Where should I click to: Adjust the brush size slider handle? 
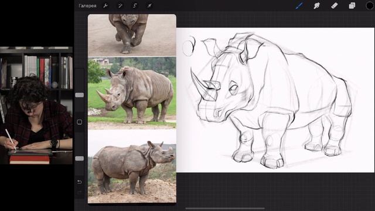[x=80, y=95]
